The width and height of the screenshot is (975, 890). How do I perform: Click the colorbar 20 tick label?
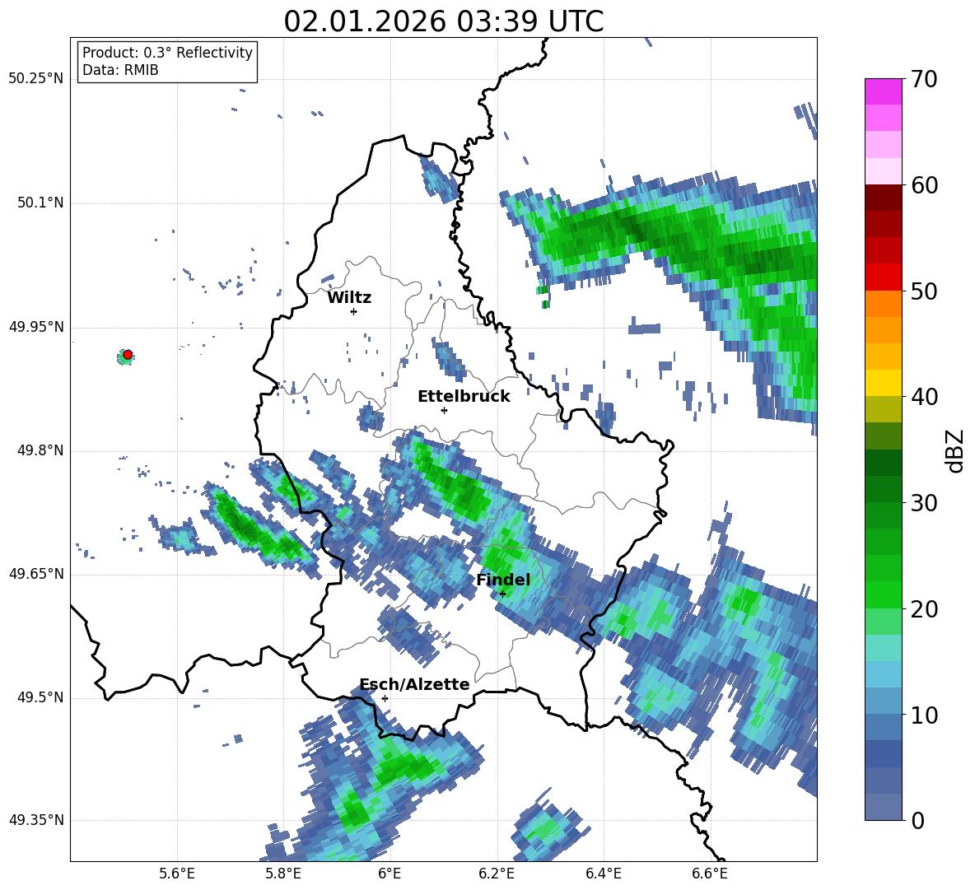click(924, 609)
